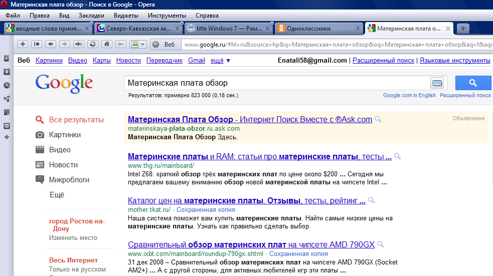Select the Микроблоги filter

click(x=62, y=180)
